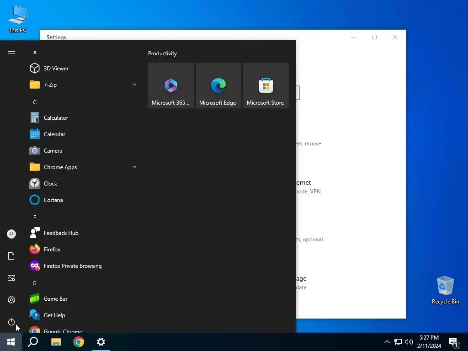
Task: Expand the 7-Zip folder
Action: pyautogui.click(x=84, y=85)
